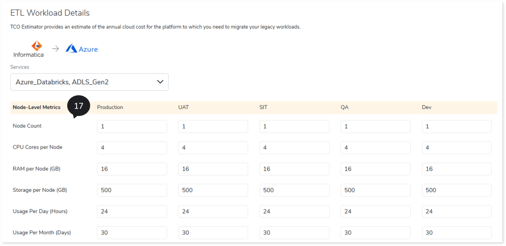Click QA Storage per Node field
506x246 pixels.
click(x=375, y=190)
